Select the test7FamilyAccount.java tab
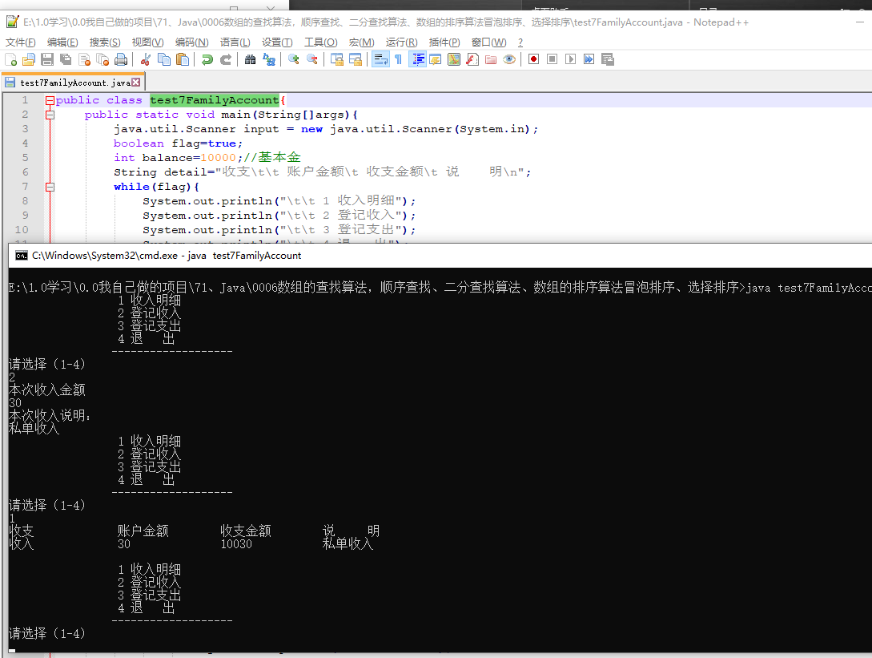 pos(74,83)
